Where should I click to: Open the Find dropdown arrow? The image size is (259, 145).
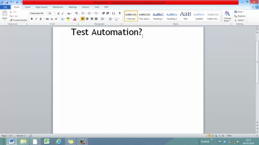(x=244, y=12)
